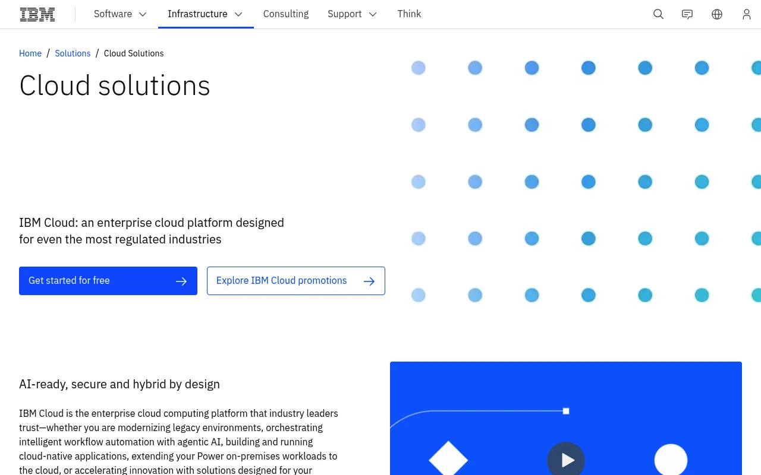The width and height of the screenshot is (761, 475).
Task: Click the AI-ready, secure and hybrid heading
Action: pyautogui.click(x=120, y=384)
